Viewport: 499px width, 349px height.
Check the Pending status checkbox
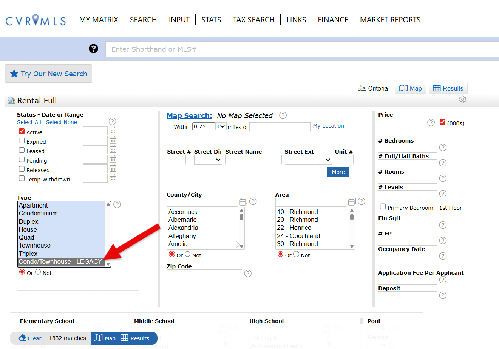tap(22, 160)
